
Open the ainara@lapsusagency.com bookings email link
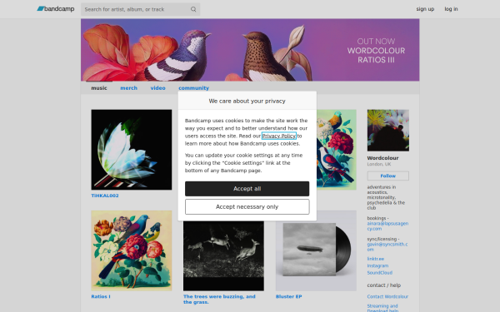[387, 226]
